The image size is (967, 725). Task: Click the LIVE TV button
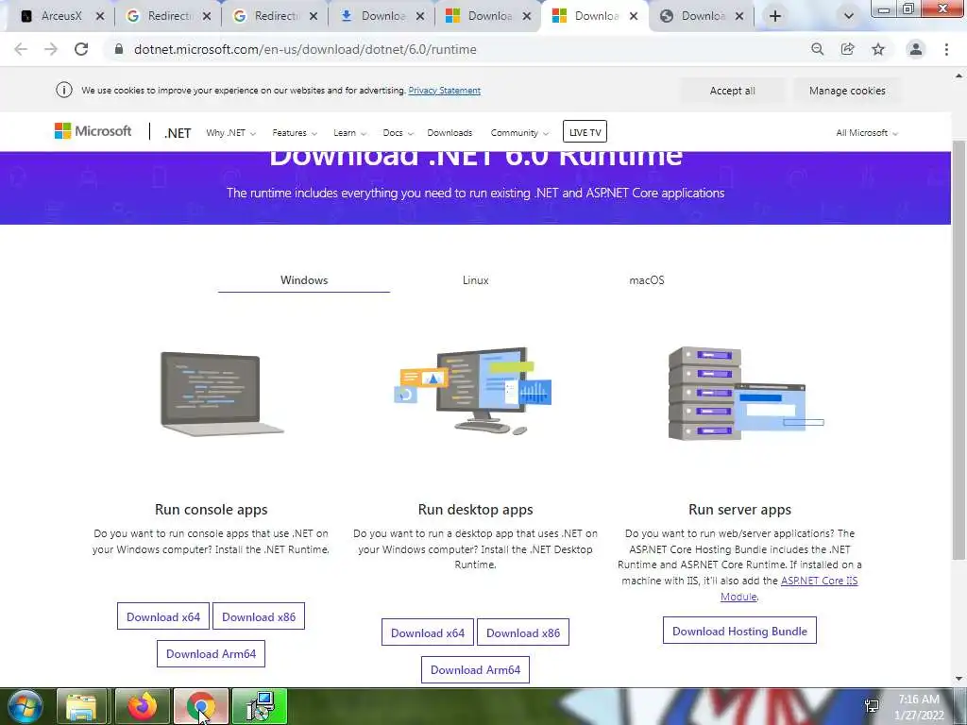(585, 132)
